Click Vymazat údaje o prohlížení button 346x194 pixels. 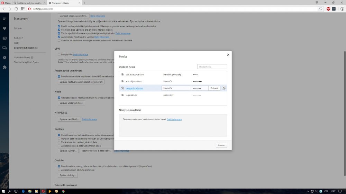(73, 16)
